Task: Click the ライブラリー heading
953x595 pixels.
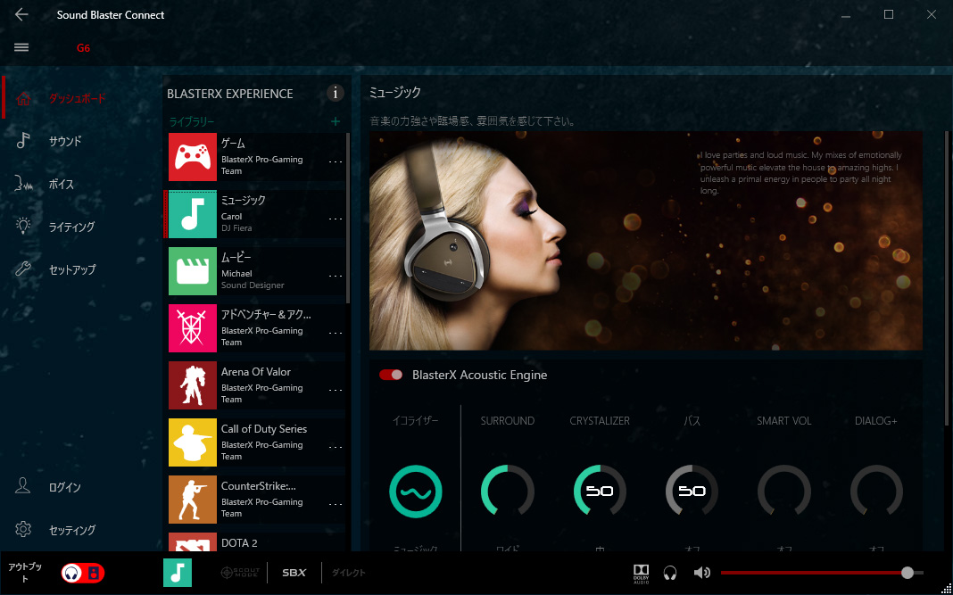Action: (192, 121)
